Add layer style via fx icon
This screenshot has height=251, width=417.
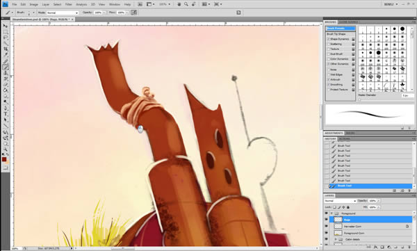[x=377, y=248]
